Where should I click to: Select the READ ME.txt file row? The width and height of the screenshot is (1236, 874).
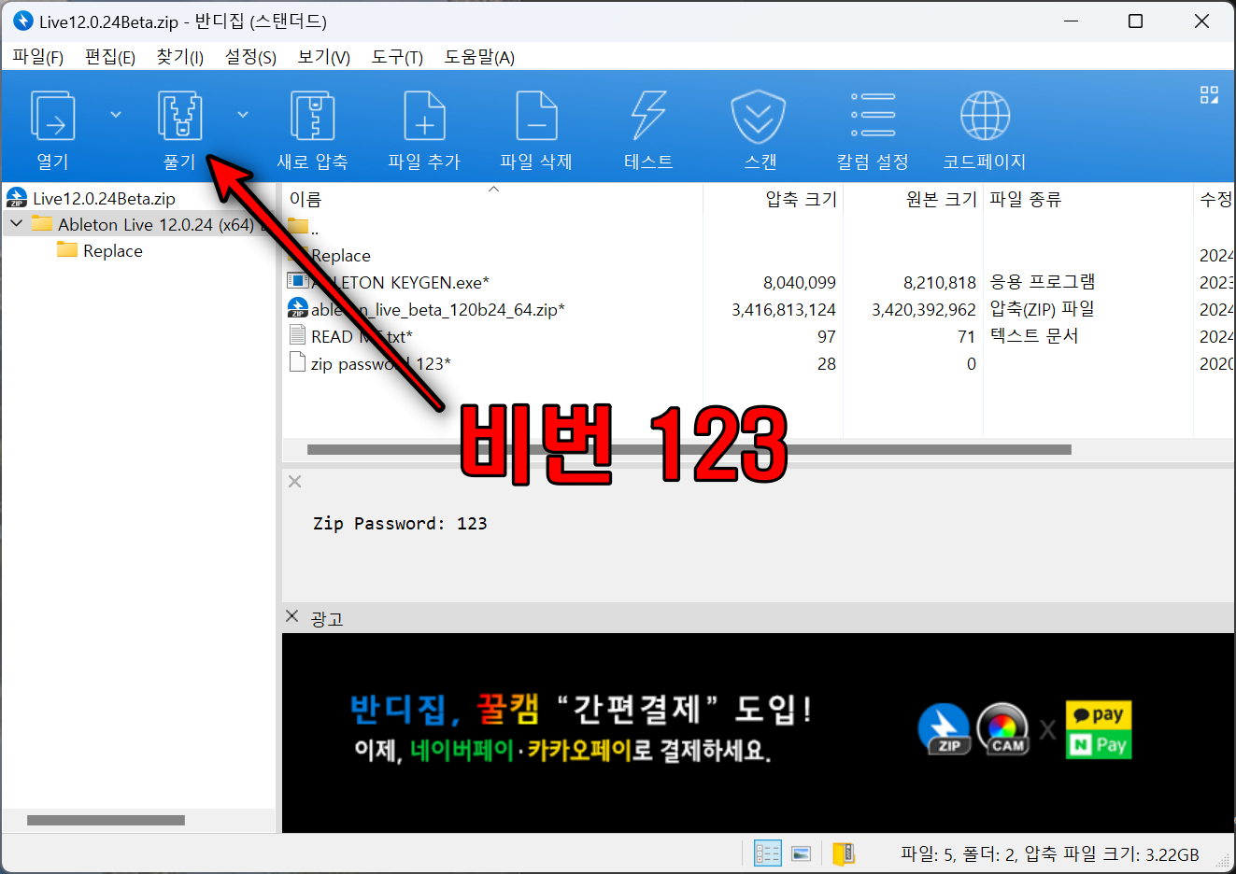click(759, 336)
